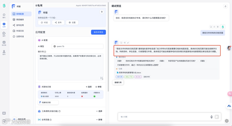Open the 插件 plugins section in sidebar
232x126 pixels.
[x=4, y=34]
